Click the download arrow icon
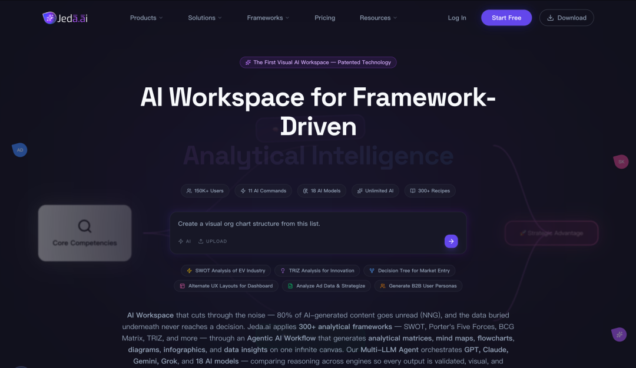The height and width of the screenshot is (368, 636). pos(551,18)
